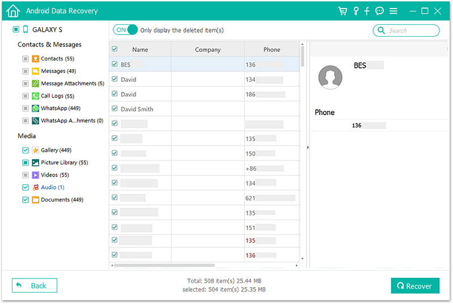Uncheck the Audio (1) checkbox

pyautogui.click(x=25, y=187)
